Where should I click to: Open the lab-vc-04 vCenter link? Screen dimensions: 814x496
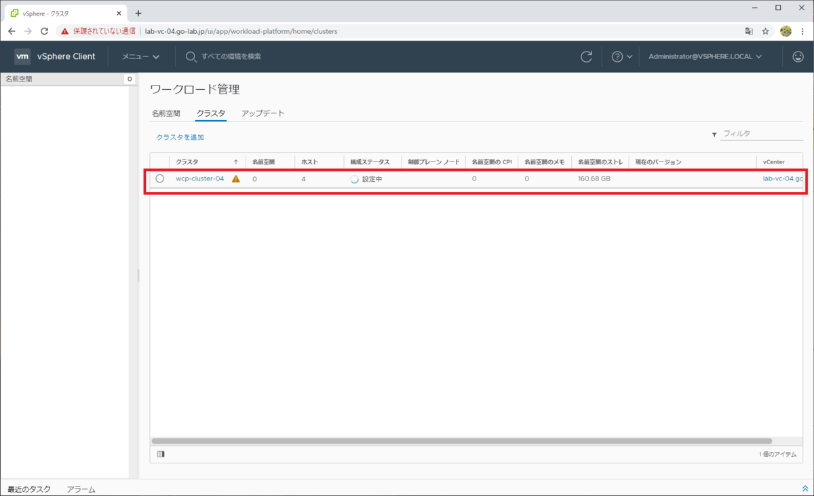783,179
